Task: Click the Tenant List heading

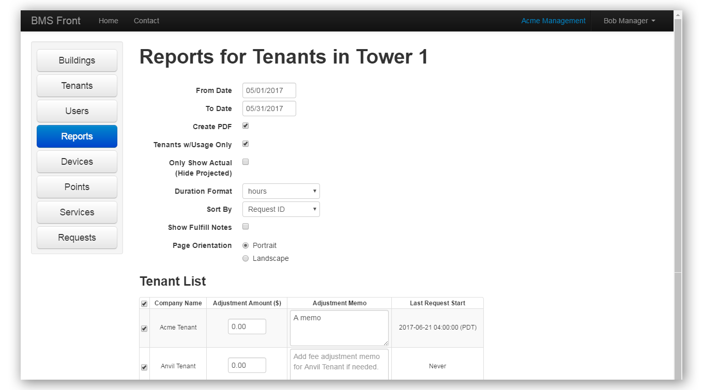Action: [173, 282]
